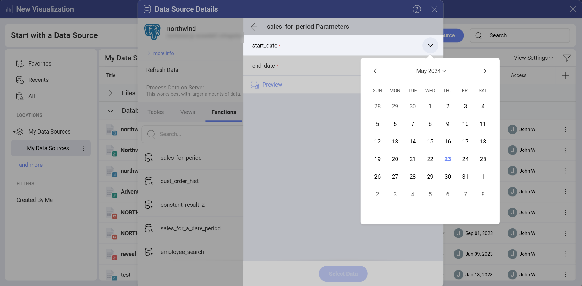Viewport: 582px width, 286px height.
Task: Click the end_date parameter field
Action: click(x=302, y=66)
